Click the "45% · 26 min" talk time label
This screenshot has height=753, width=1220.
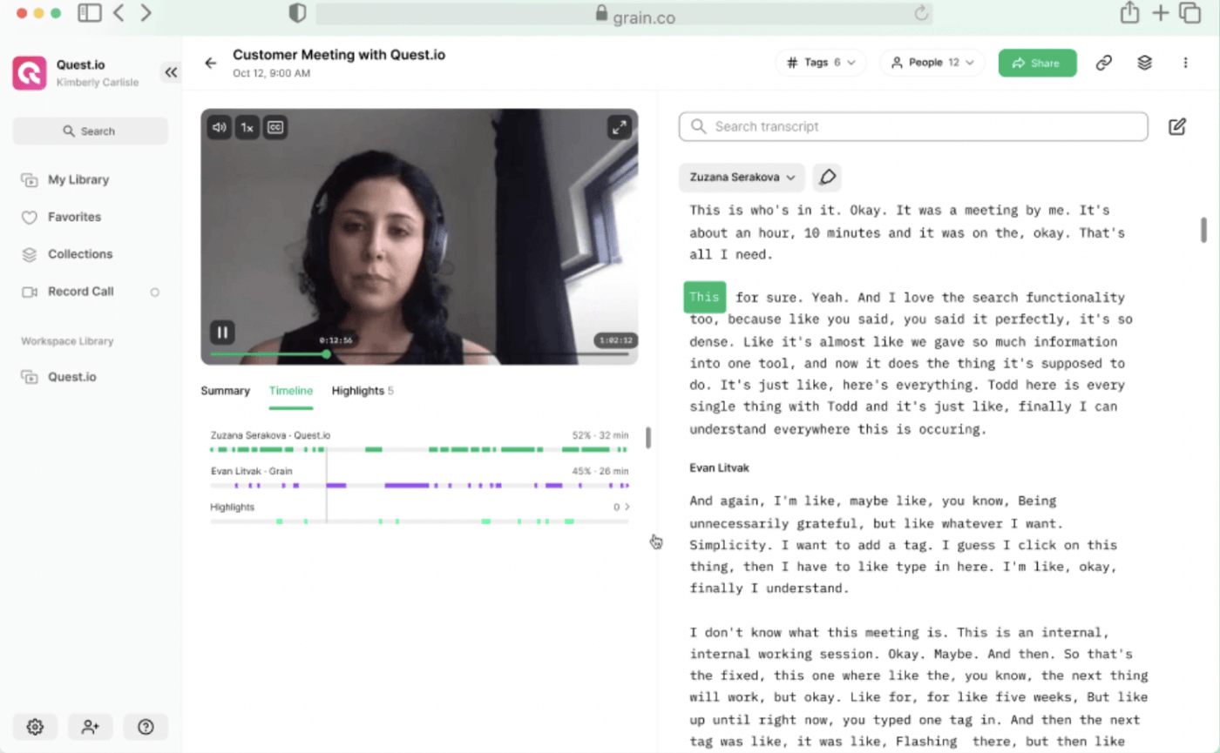600,471
